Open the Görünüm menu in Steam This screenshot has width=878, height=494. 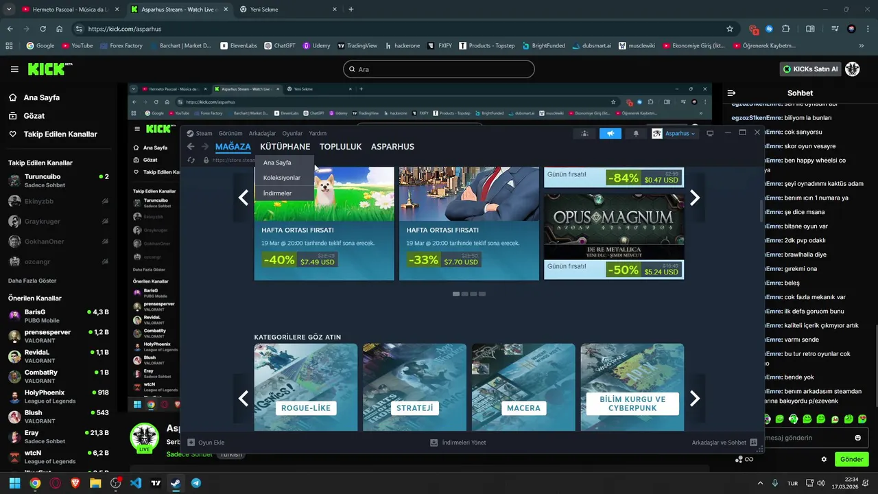coord(230,133)
